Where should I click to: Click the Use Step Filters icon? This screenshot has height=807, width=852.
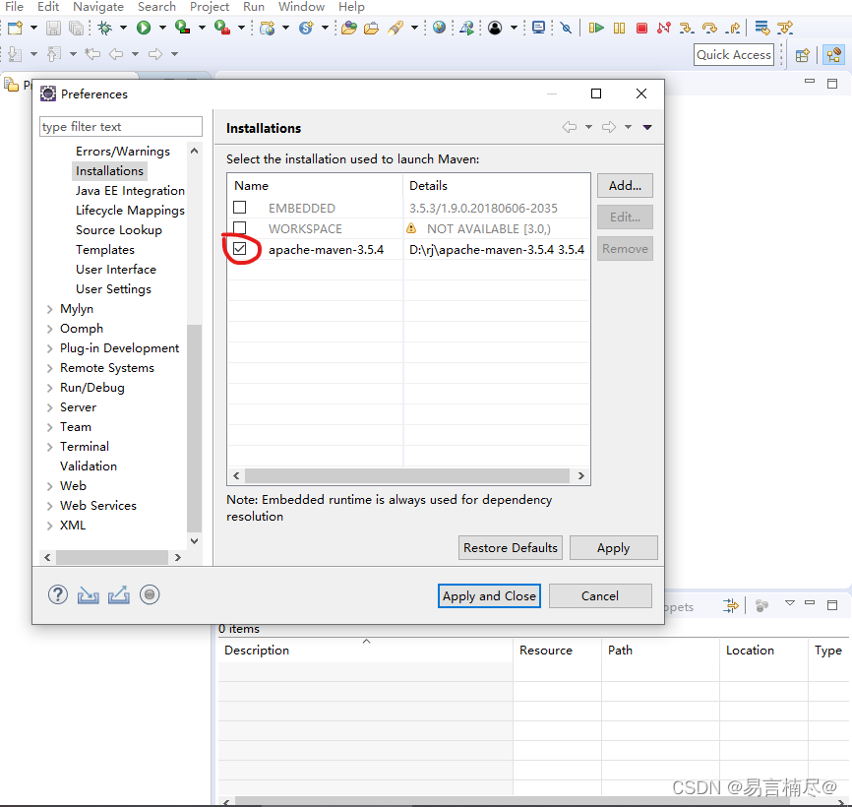785,28
